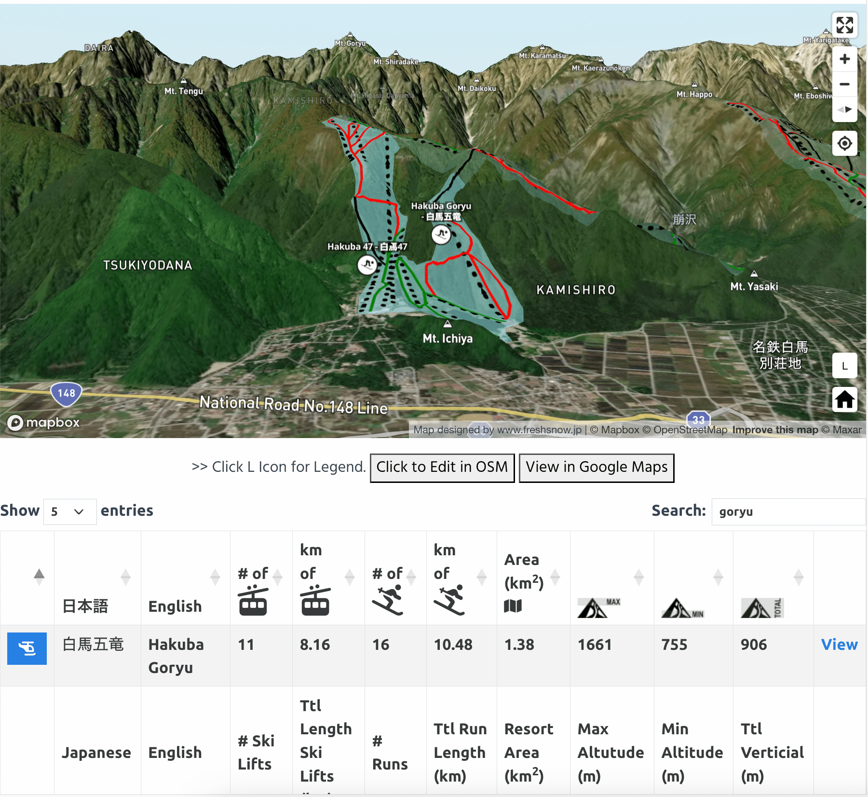Image resolution: width=868 pixels, height=797 pixels.
Task: Activate the geolocate map icon
Action: 845,143
